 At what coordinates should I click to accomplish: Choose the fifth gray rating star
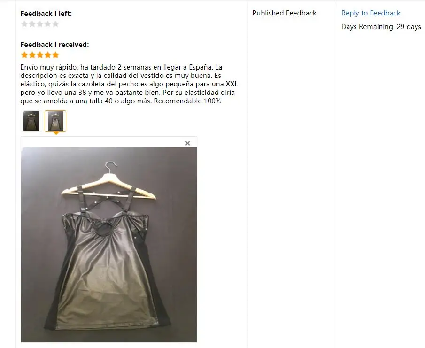click(x=55, y=24)
